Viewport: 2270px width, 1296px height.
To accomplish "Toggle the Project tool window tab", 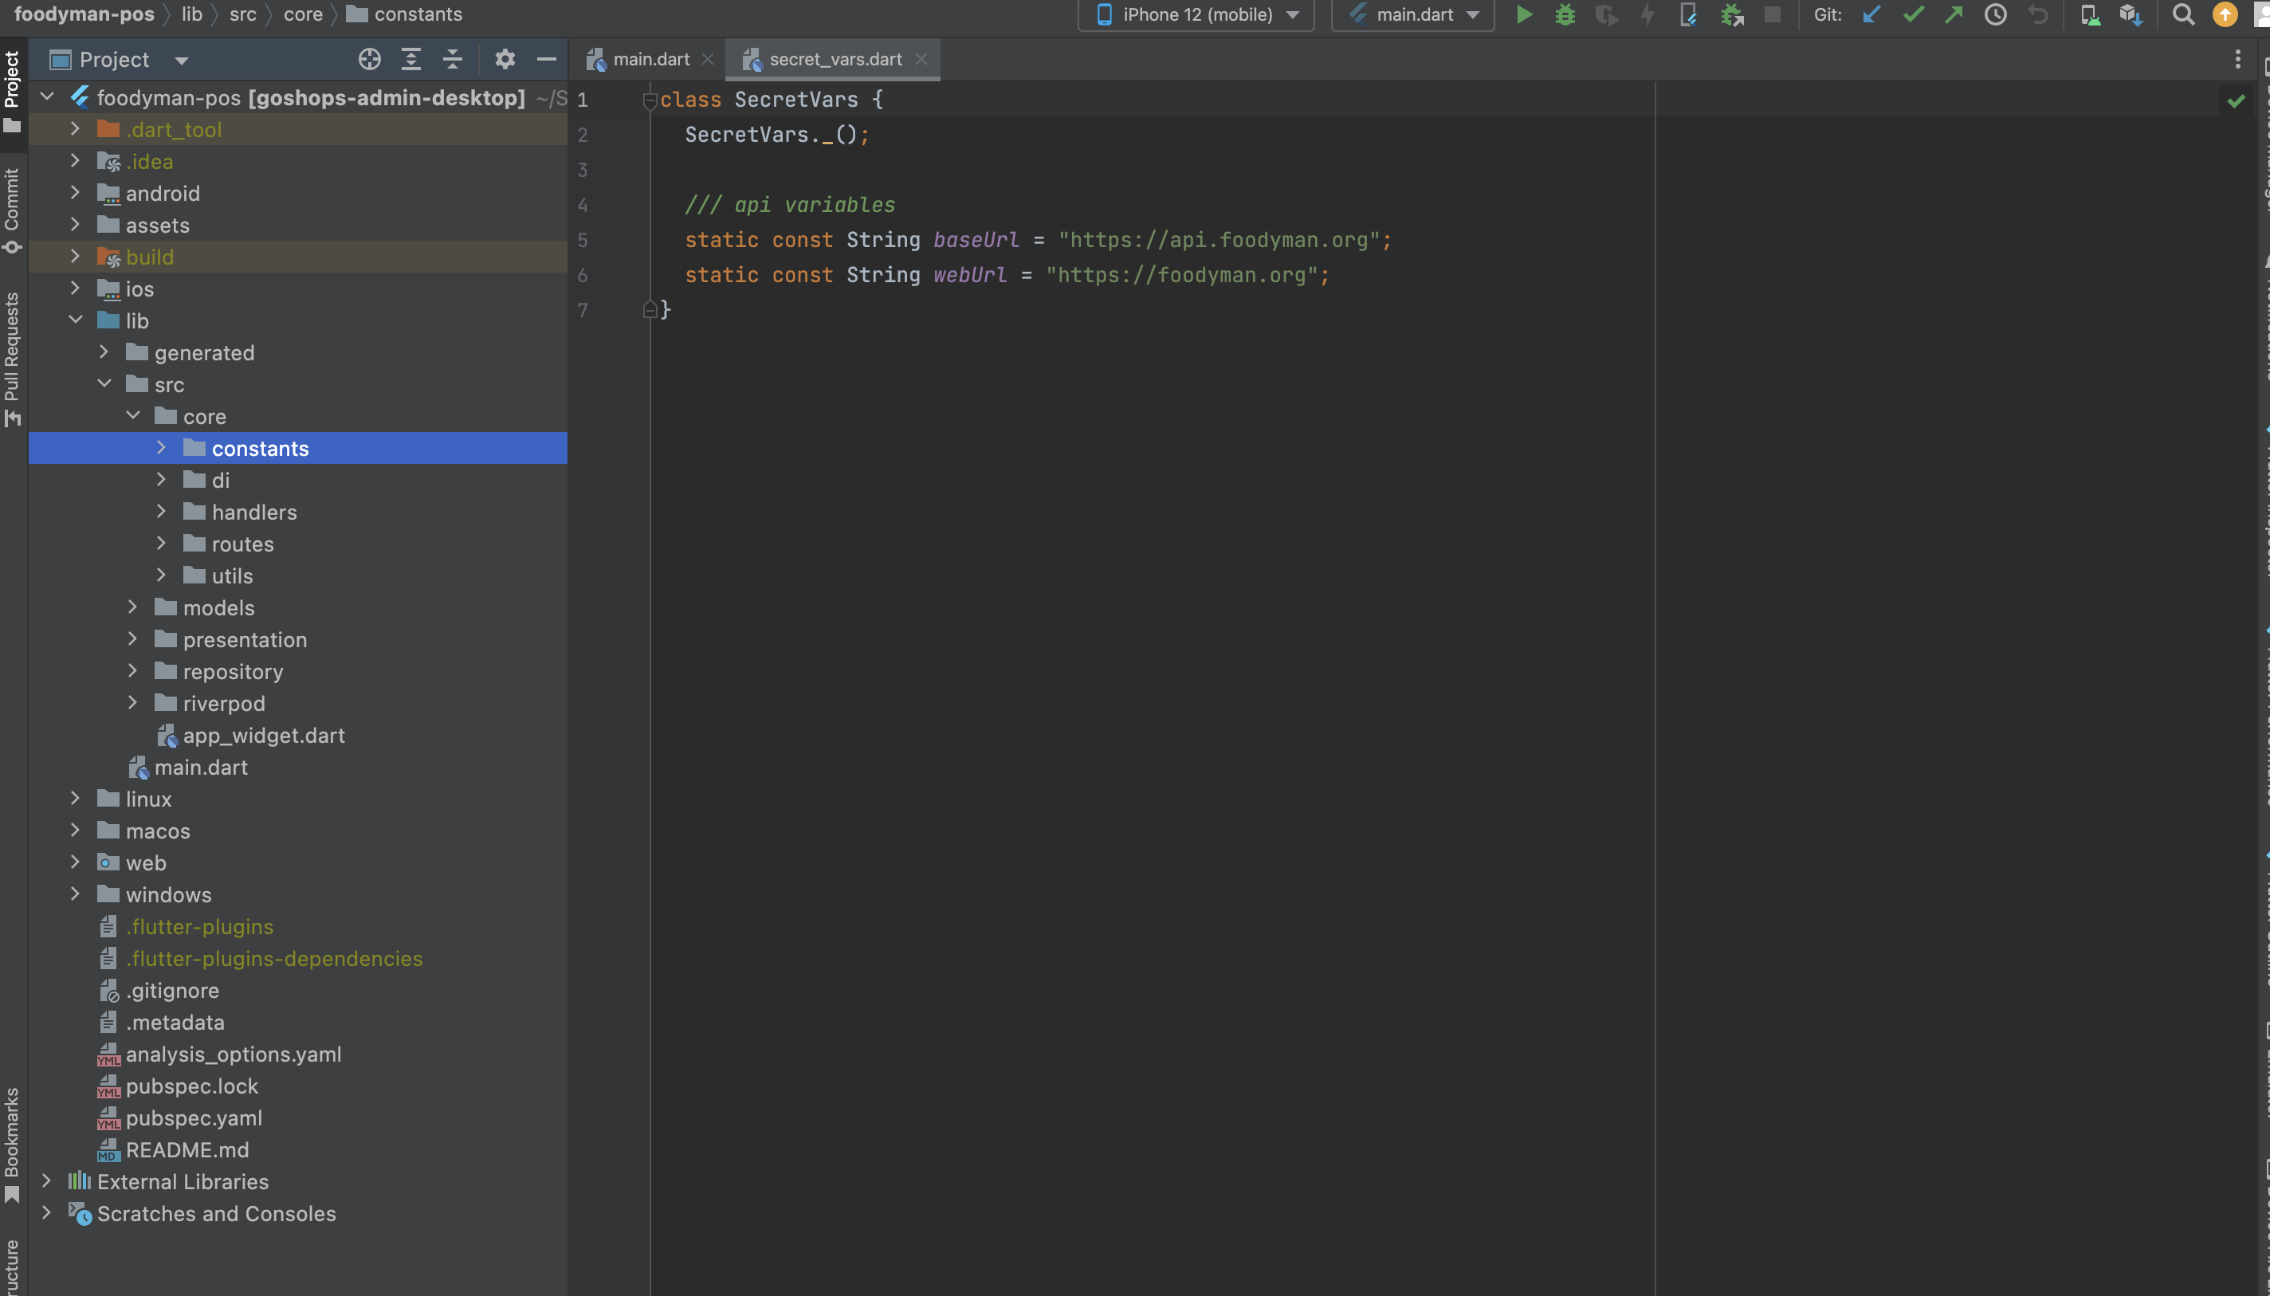I will click(x=13, y=92).
